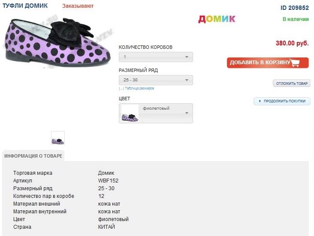Click the 380.00 руб. price

pyautogui.click(x=292, y=43)
